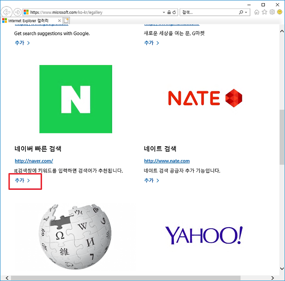Open the Favorites star icon
This screenshot has width=285, height=281.
tap(264, 12)
